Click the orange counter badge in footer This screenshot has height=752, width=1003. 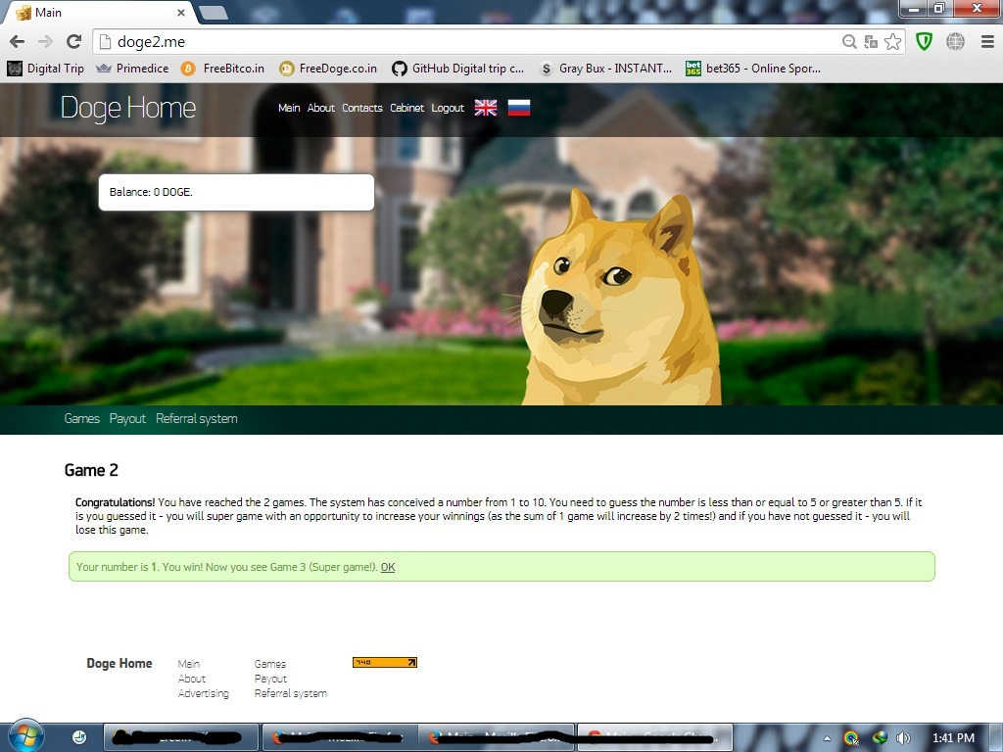point(384,663)
